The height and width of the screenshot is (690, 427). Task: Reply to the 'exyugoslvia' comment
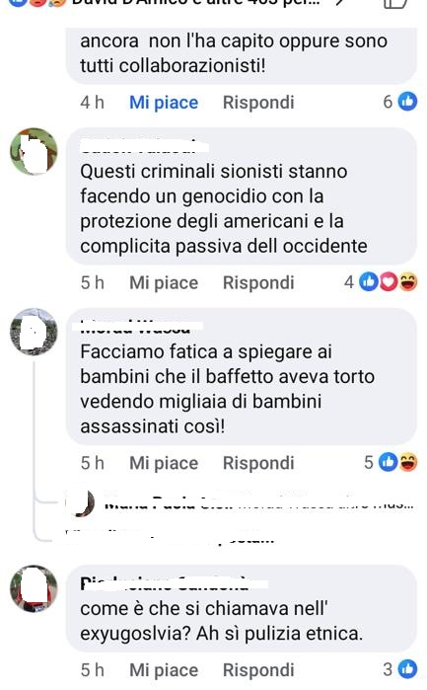pyautogui.click(x=258, y=670)
